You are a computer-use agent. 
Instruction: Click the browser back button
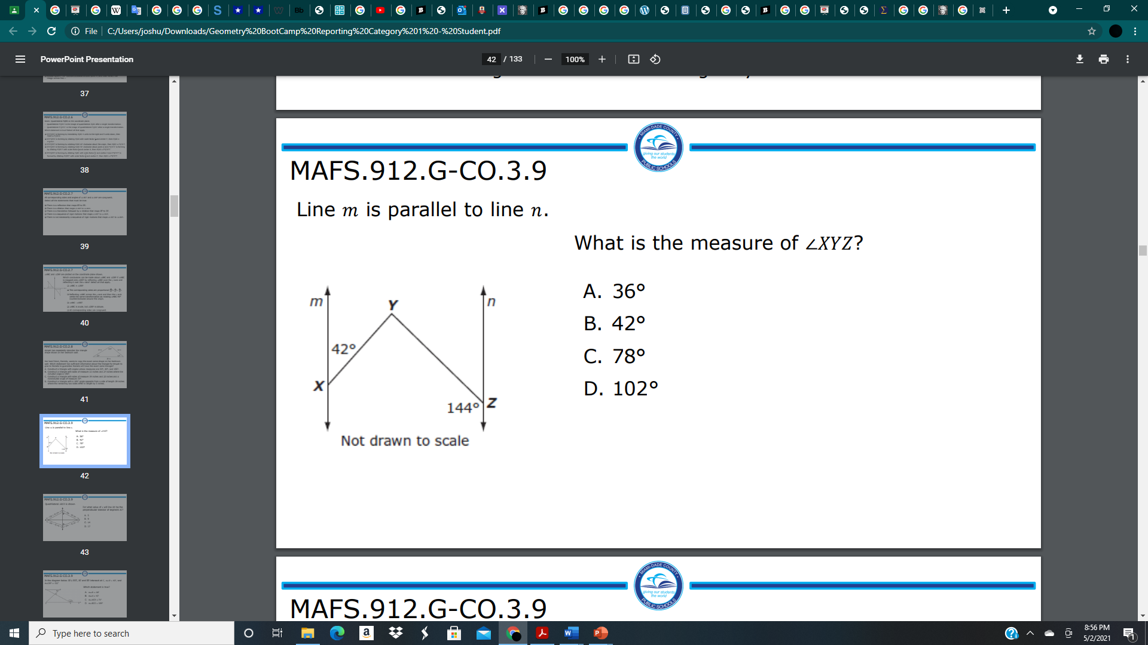tap(13, 31)
